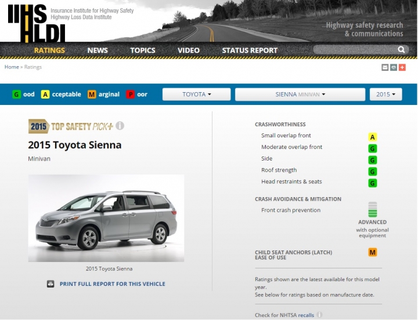Click the search magnifier icon
Image resolution: width=418 pixels, height=320 pixels.
coord(401,49)
